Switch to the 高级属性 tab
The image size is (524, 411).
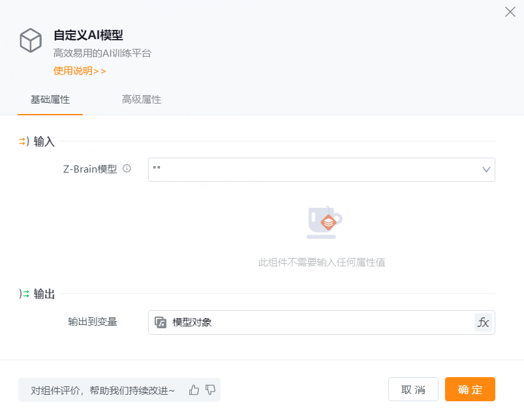click(x=141, y=100)
